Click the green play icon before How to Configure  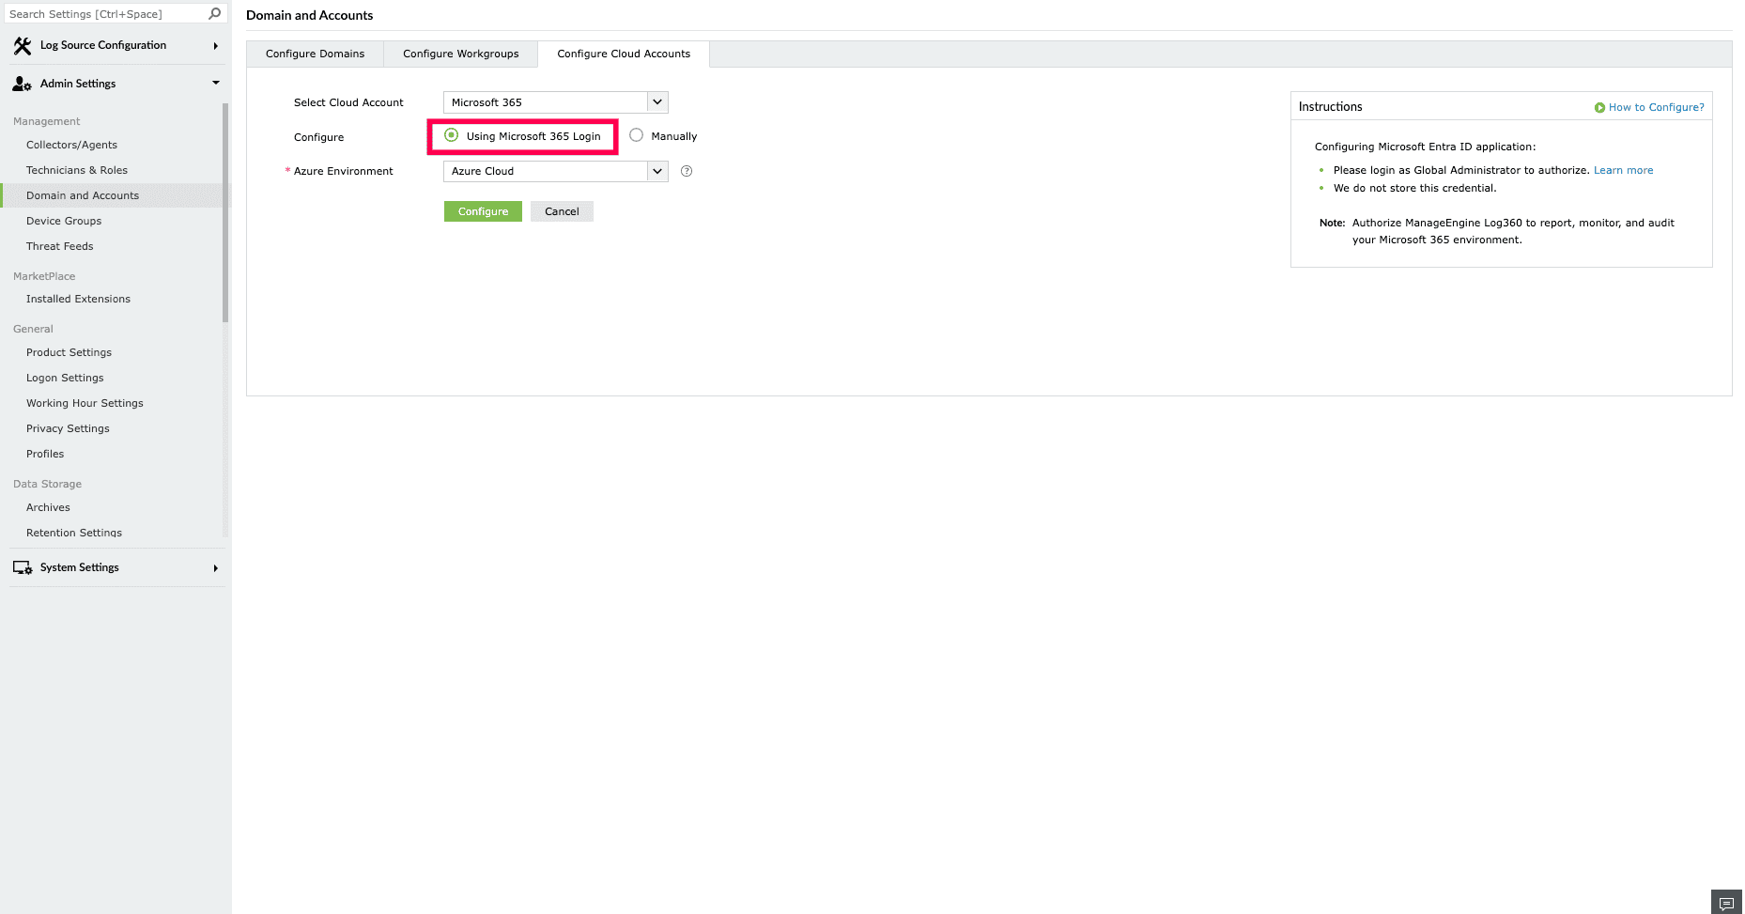(x=1598, y=107)
